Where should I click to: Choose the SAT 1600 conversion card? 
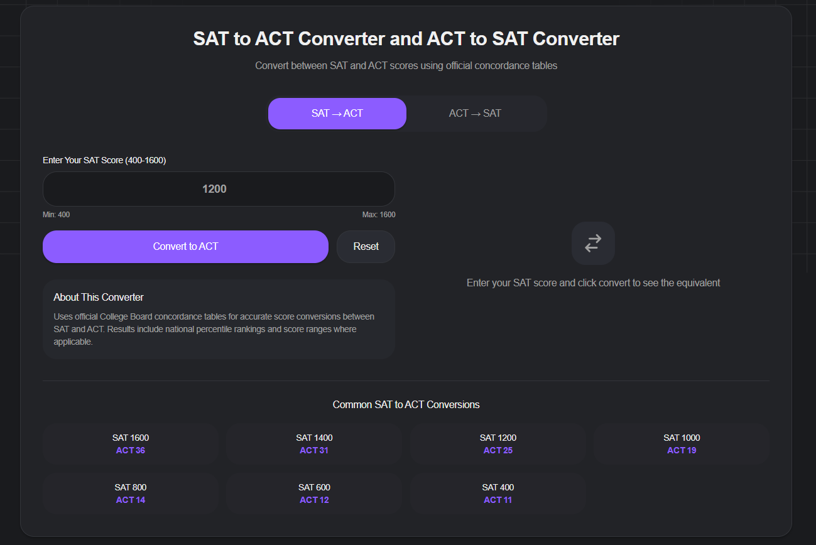tap(131, 444)
